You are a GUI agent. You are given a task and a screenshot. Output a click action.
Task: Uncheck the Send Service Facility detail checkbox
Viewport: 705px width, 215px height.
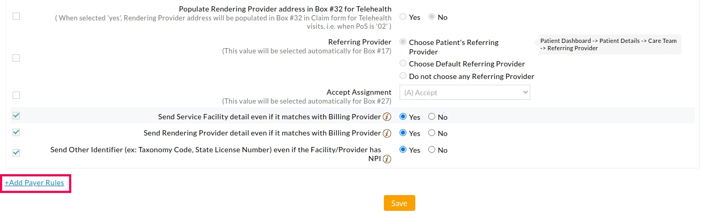click(16, 116)
